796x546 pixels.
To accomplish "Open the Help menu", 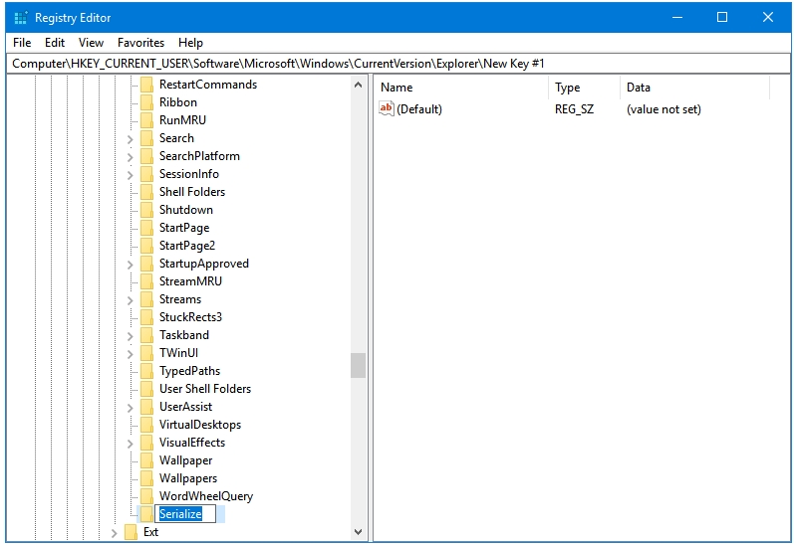I will (190, 43).
